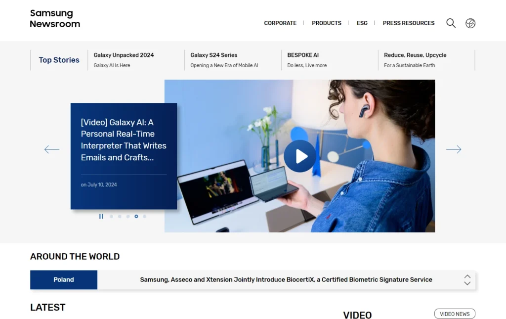Open Galaxy S24 Series top story

pos(213,55)
